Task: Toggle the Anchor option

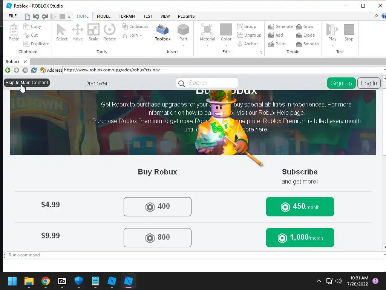Action: point(247,44)
